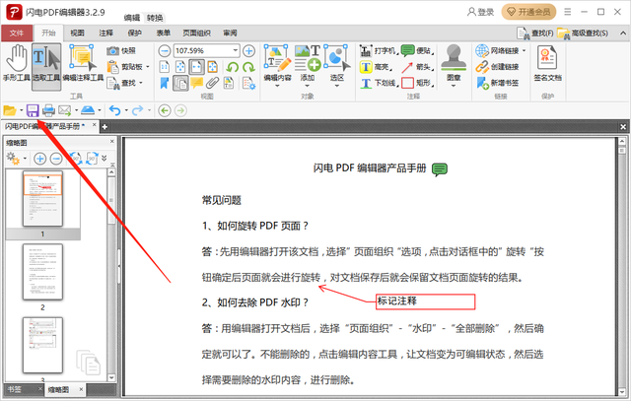The height and width of the screenshot is (401, 631).
Task: Select the orange fit visible view icon
Action: click(x=213, y=67)
